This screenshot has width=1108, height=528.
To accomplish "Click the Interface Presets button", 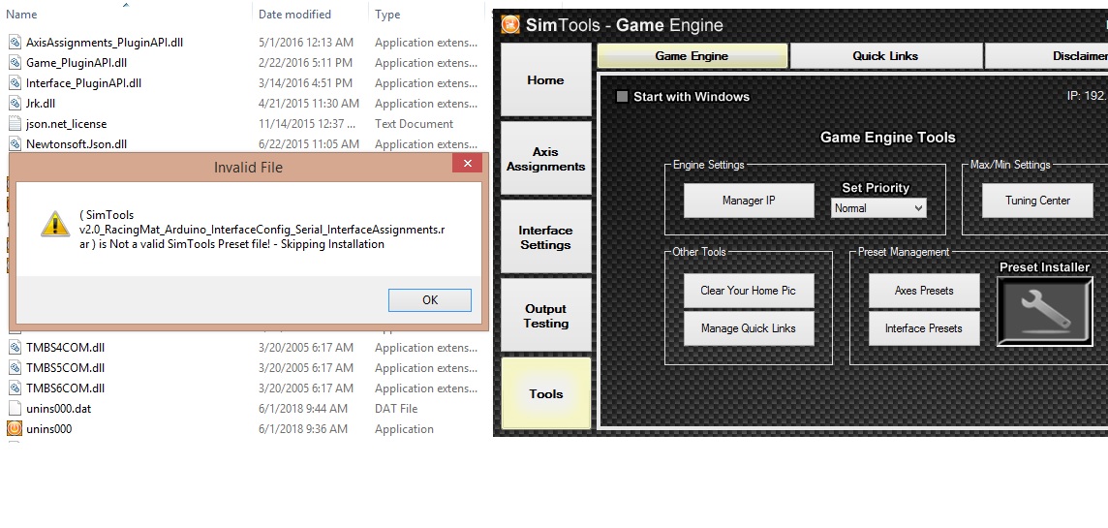I will (x=923, y=328).
